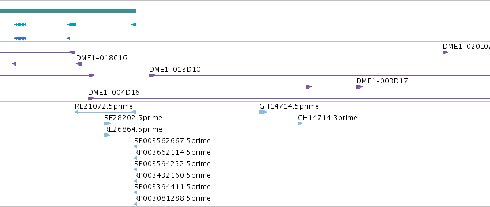Select the GH14714.3prime arrow glyph
The image size is (490, 207).
tap(300, 124)
